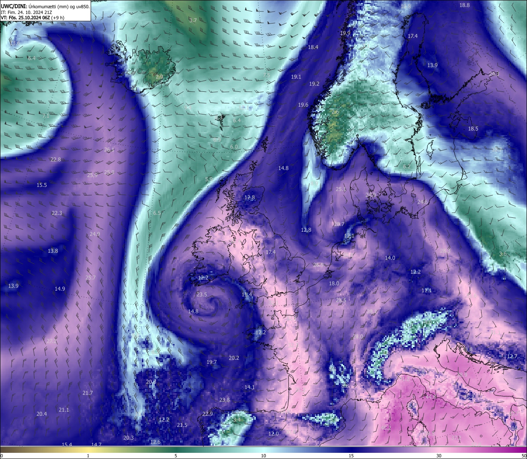Select the 11.4 value label
Viewport: 527px width, 459px height.
(247, 294)
